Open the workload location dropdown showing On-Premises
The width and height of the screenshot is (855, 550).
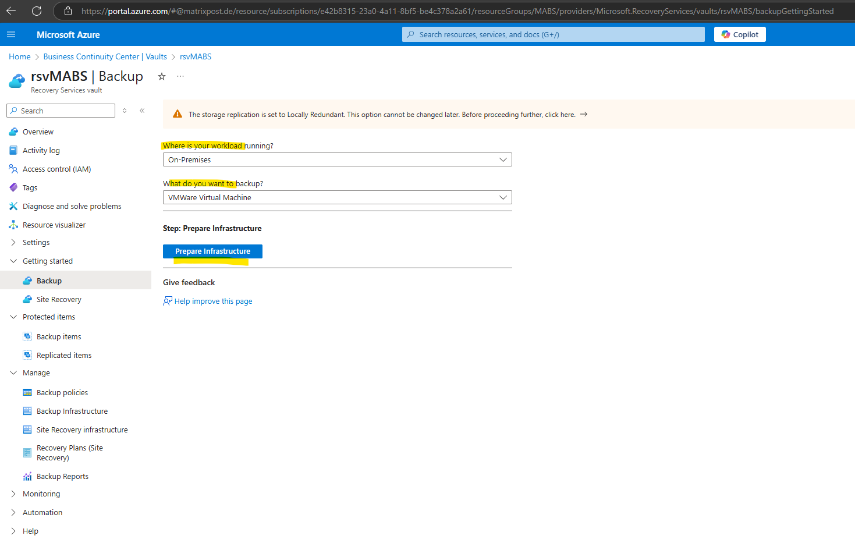[338, 159]
